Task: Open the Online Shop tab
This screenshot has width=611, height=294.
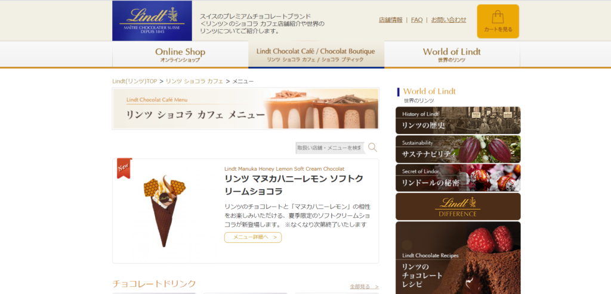Action: pyautogui.click(x=180, y=54)
